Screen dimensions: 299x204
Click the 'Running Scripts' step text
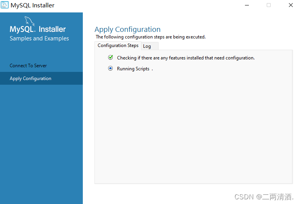point(133,69)
